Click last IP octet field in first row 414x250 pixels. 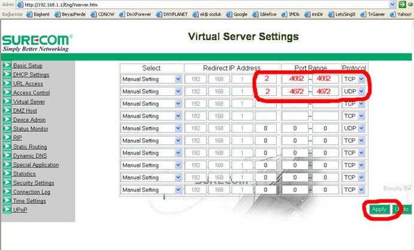point(265,79)
